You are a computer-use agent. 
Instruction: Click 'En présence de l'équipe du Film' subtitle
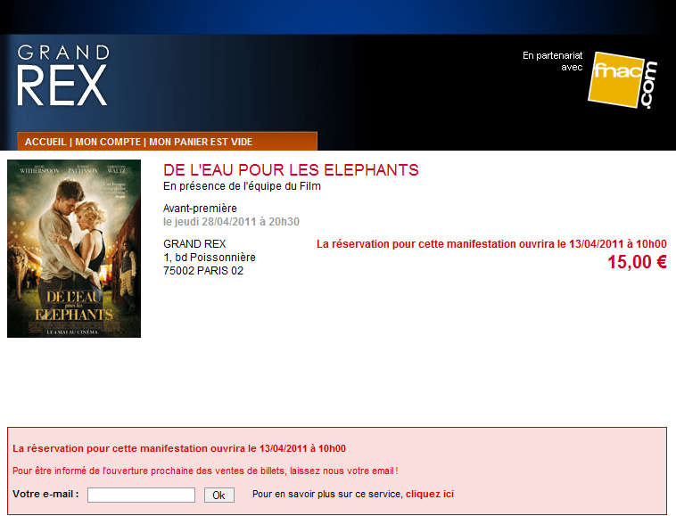pyautogui.click(x=242, y=186)
